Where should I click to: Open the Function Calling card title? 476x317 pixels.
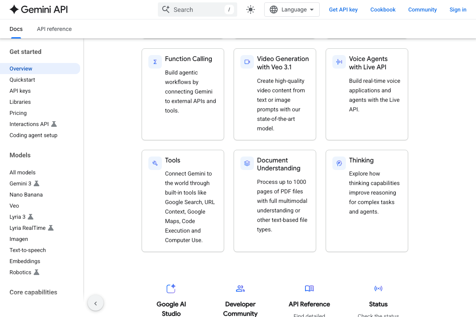[188, 59]
